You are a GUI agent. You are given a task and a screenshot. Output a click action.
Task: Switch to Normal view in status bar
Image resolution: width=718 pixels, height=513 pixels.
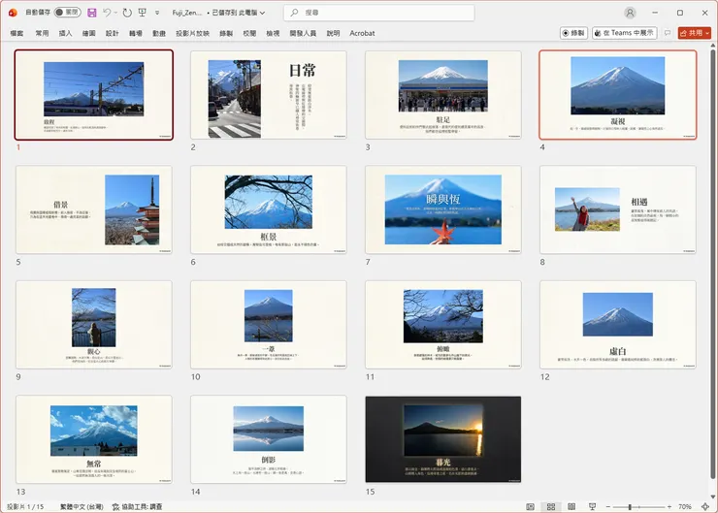pyautogui.click(x=530, y=506)
